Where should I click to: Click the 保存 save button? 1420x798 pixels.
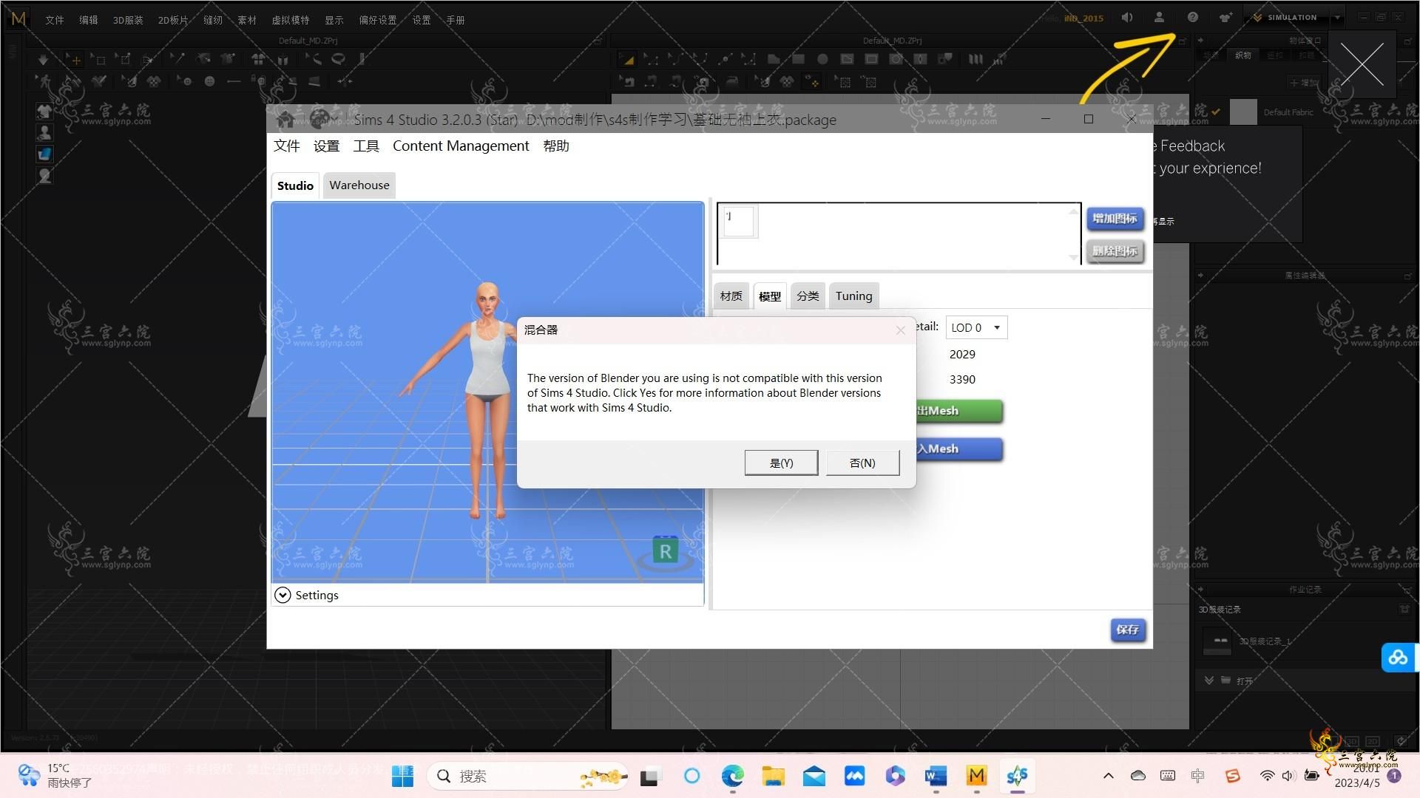tap(1128, 630)
